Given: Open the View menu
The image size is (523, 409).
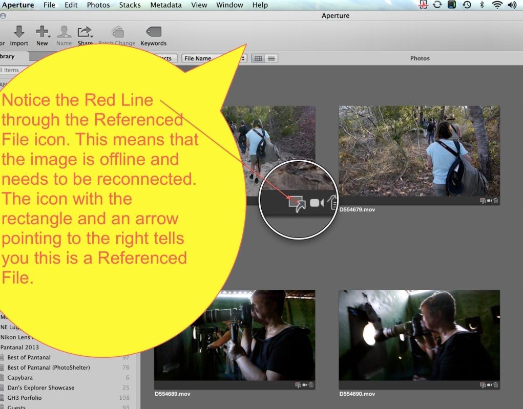Looking at the screenshot, I should click(x=199, y=5).
